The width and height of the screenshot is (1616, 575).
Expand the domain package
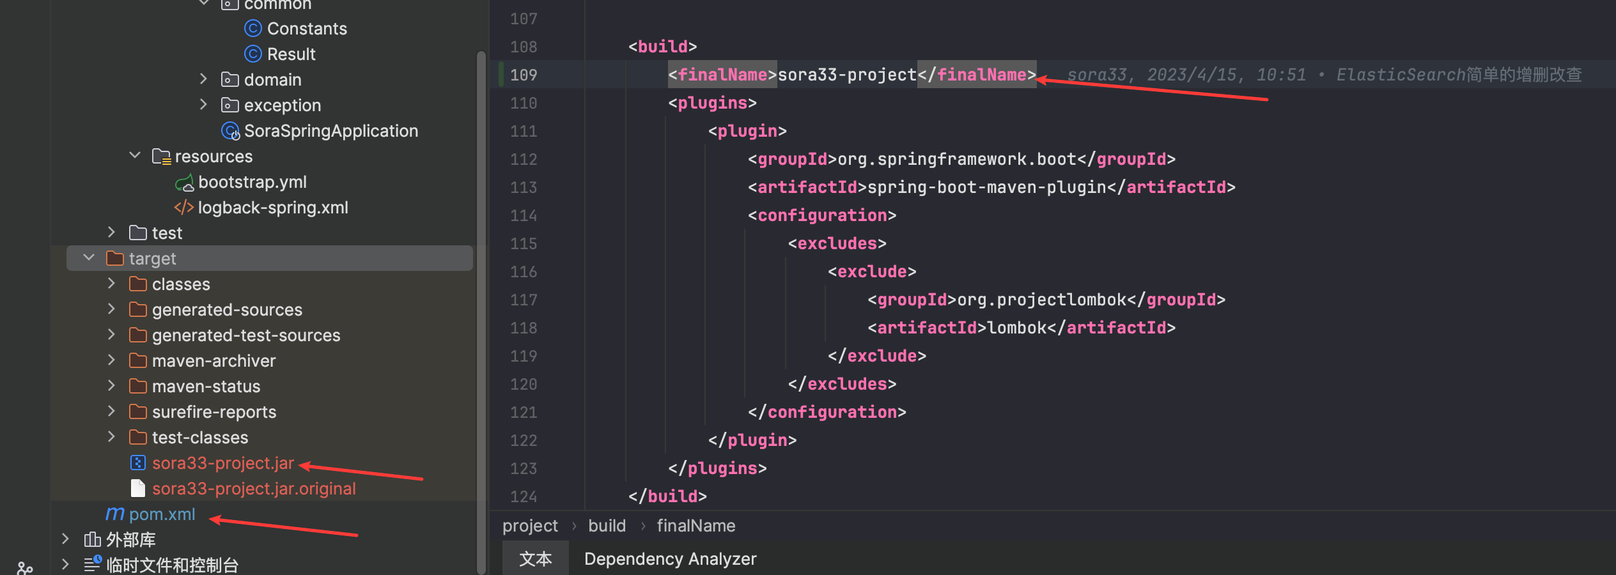click(x=203, y=79)
